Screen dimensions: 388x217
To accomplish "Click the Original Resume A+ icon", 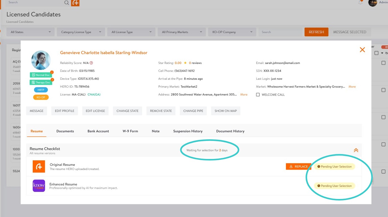I will click(x=39, y=167).
